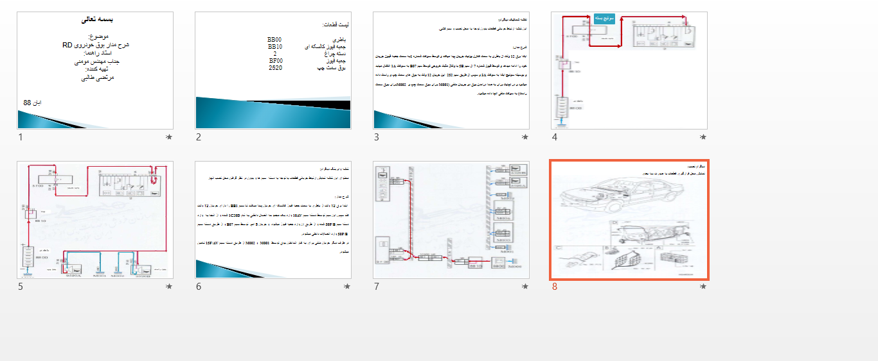This screenshot has width=878, height=361.
Task: Click slide number 6 label
Action: point(199,287)
